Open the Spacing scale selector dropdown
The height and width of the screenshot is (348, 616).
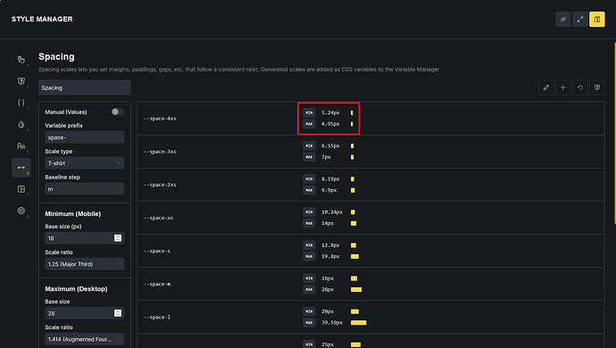[x=85, y=87]
